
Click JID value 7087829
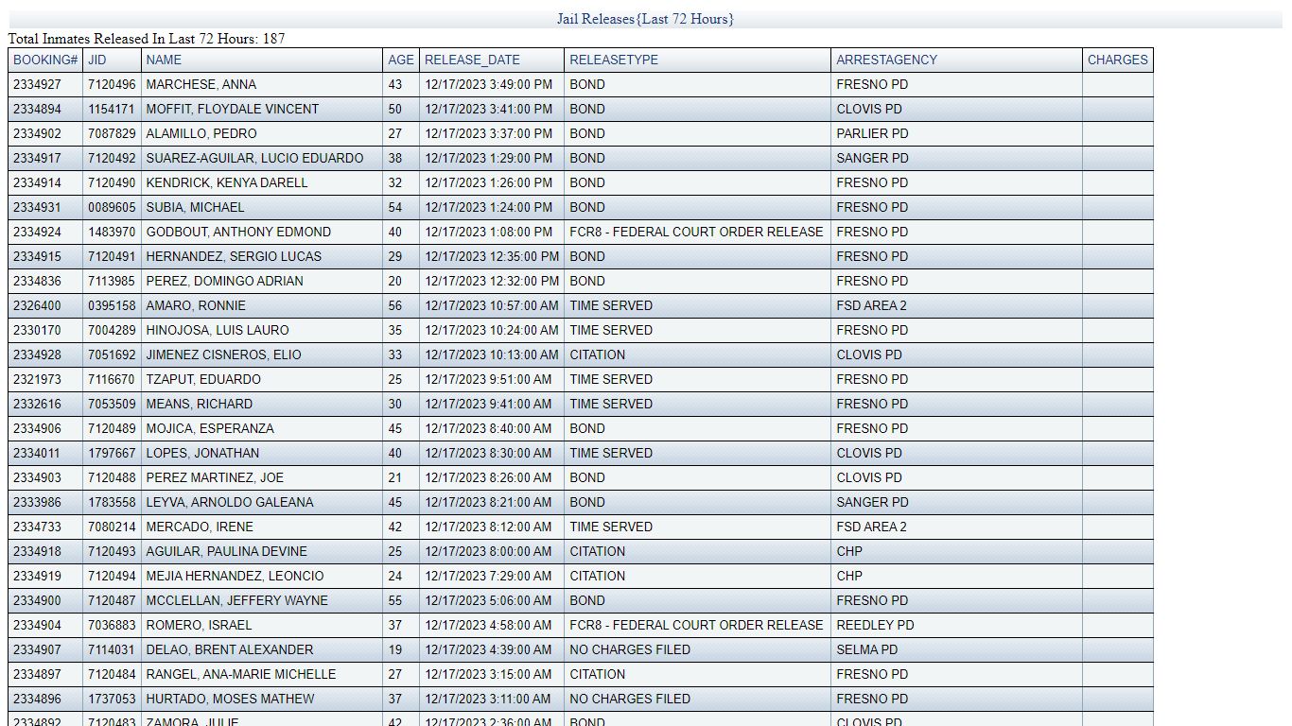112,133
